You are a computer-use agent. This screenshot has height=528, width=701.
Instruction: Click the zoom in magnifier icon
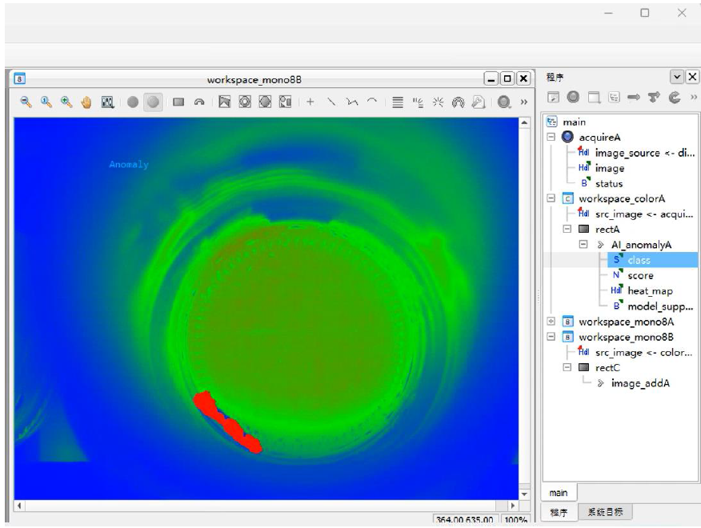[66, 102]
